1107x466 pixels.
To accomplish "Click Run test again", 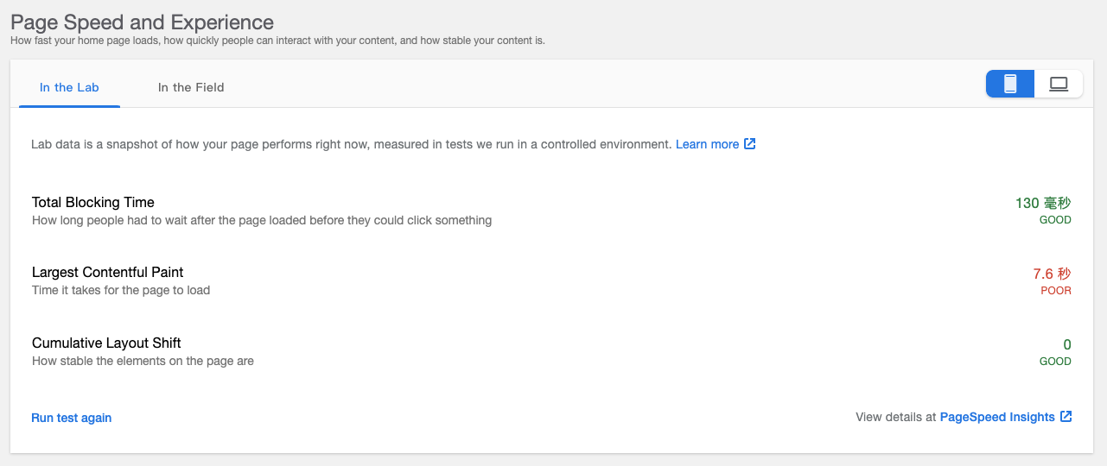I will pyautogui.click(x=72, y=418).
